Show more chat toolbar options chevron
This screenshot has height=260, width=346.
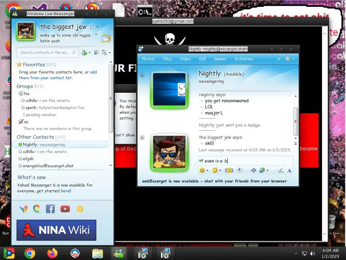(279, 59)
